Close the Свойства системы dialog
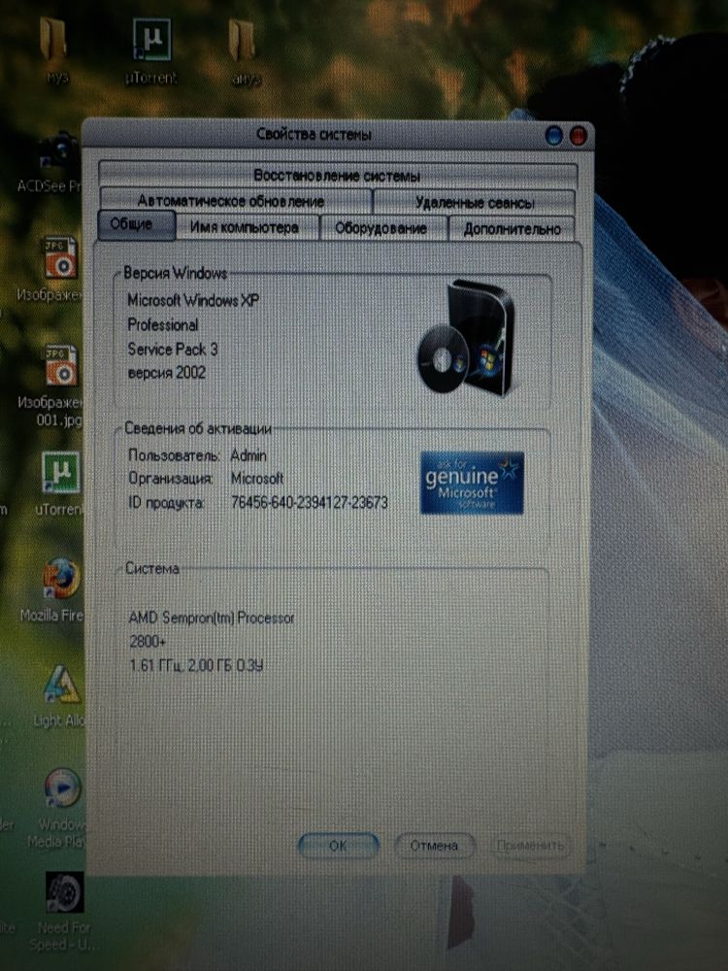The height and width of the screenshot is (971, 728). (579, 136)
